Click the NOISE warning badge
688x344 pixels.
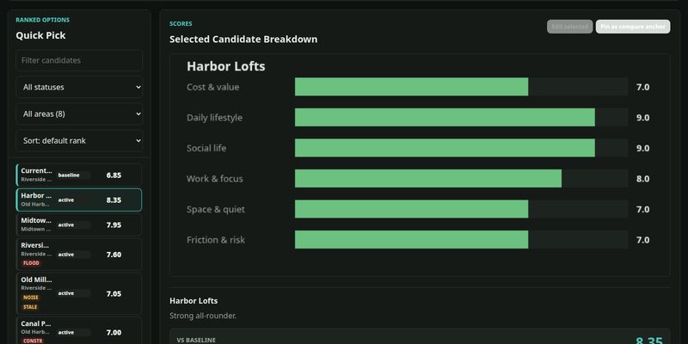pyautogui.click(x=31, y=298)
